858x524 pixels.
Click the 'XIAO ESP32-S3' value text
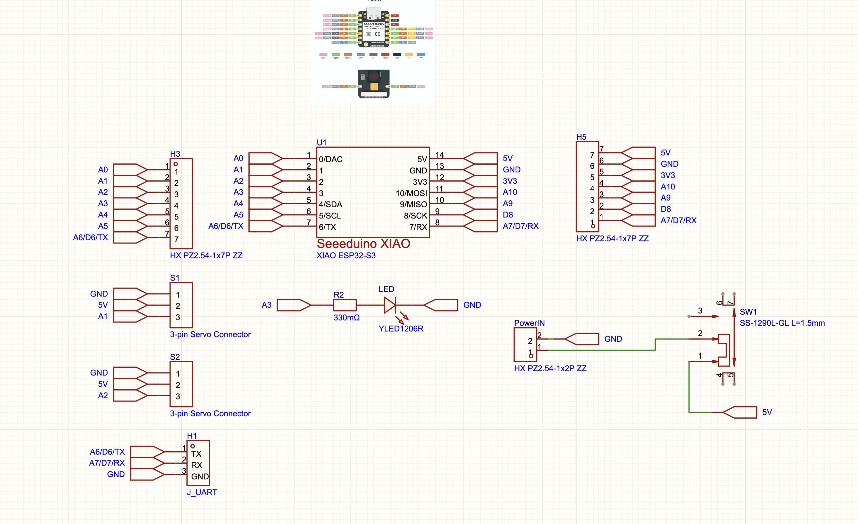point(346,256)
